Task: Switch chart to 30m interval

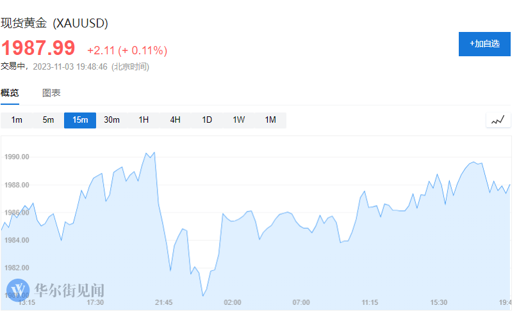Action: pyautogui.click(x=112, y=120)
